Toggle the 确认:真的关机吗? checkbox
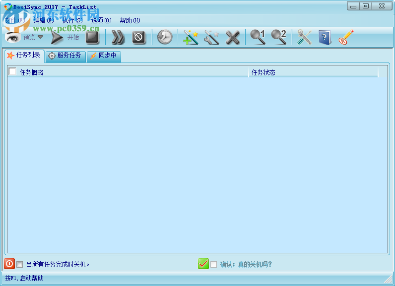Screen dimensions: 395x286 (x=213, y=264)
